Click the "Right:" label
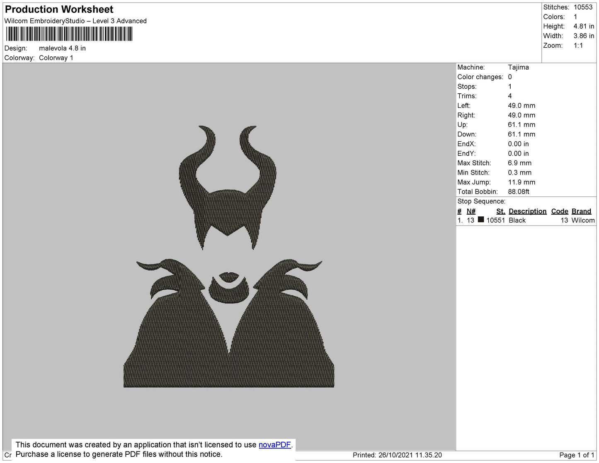 tap(466, 115)
